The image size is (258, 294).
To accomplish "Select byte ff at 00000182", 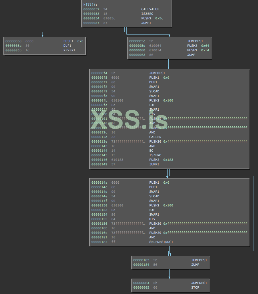I will pyautogui.click(x=113, y=242).
